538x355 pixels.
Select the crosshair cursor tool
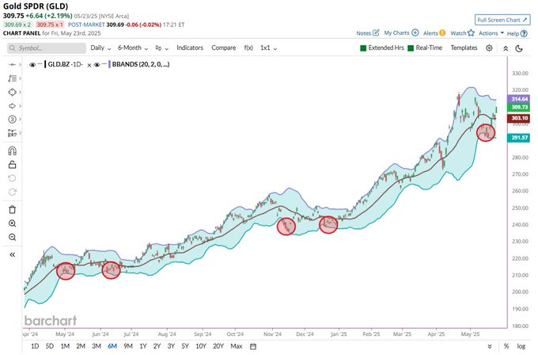click(x=13, y=65)
